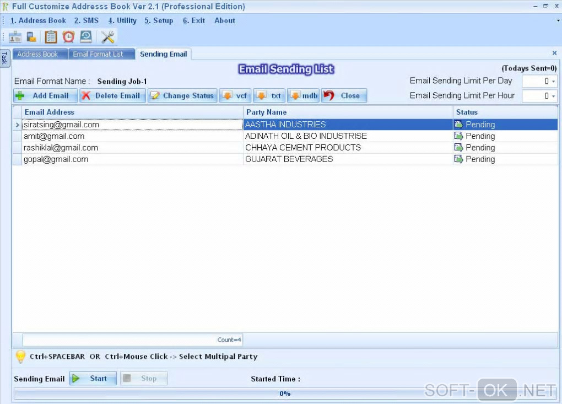
Task: Click the Delete Email button
Action: (112, 96)
